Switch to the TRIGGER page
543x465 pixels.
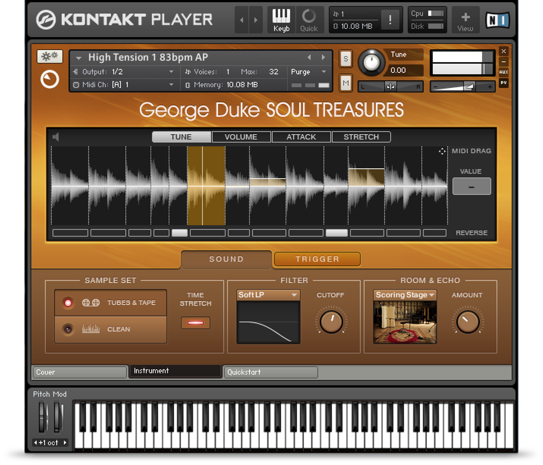[317, 259]
